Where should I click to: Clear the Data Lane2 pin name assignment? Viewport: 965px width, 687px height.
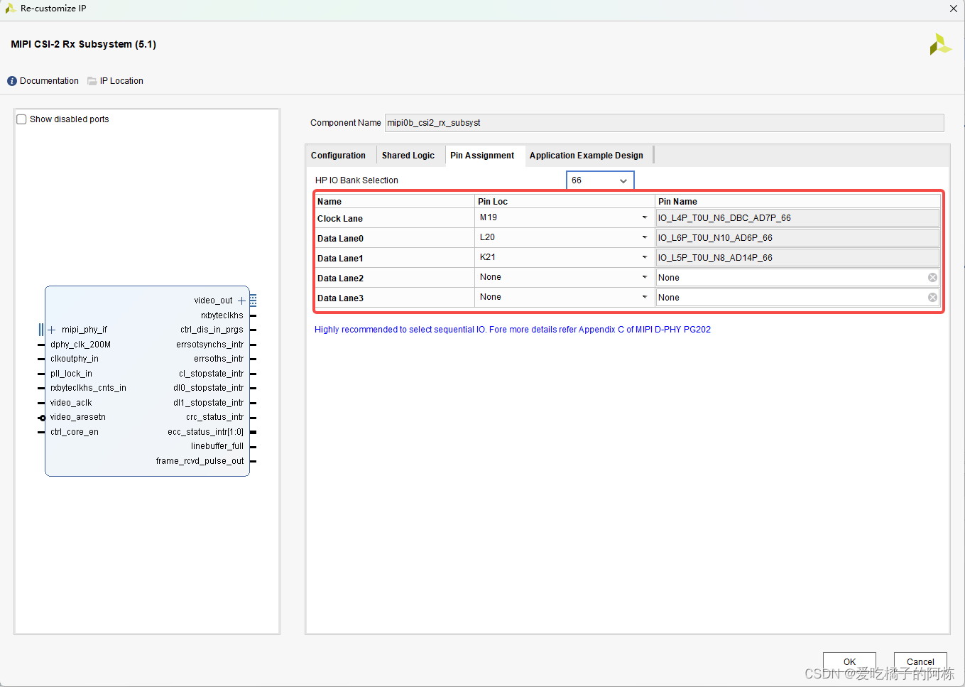pos(932,277)
